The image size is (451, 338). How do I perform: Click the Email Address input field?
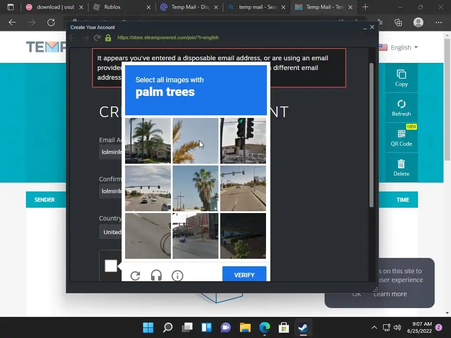[111, 152]
